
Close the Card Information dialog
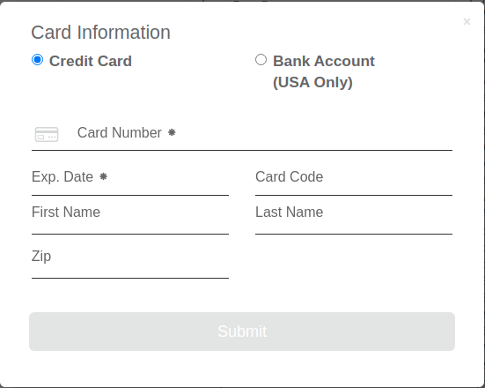click(x=467, y=22)
